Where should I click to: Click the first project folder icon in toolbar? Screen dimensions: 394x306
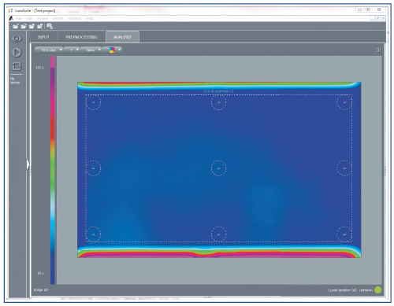point(16,26)
